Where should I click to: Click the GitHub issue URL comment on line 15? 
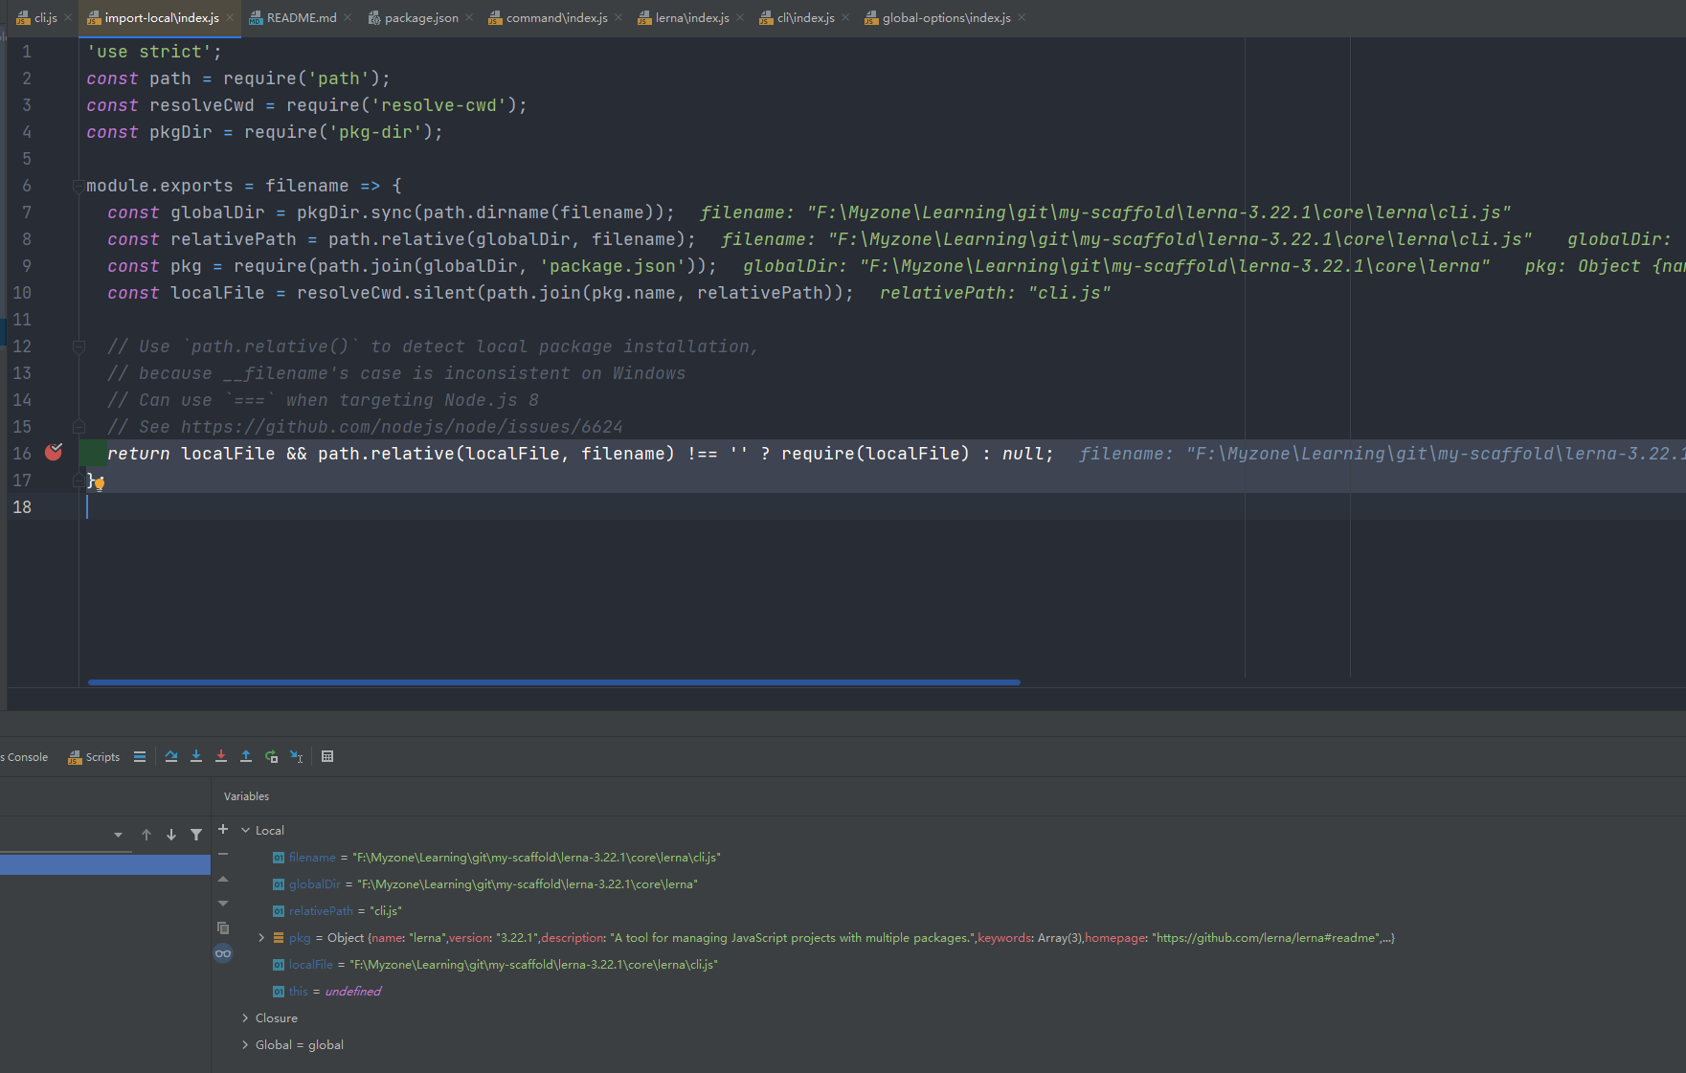[402, 427]
